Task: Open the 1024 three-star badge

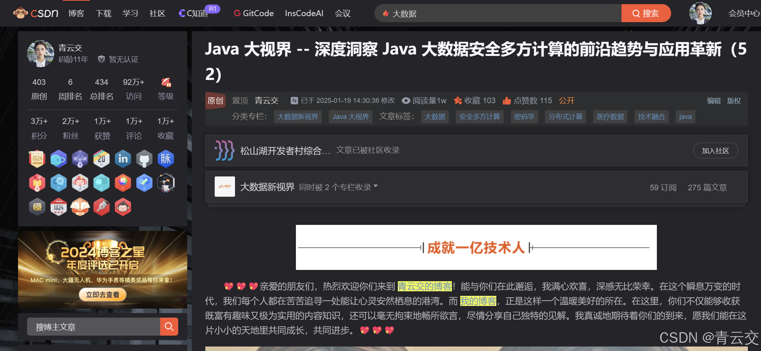Action: pyautogui.click(x=59, y=207)
